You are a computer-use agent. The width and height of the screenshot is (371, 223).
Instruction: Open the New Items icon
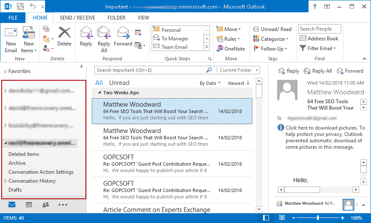click(28, 33)
